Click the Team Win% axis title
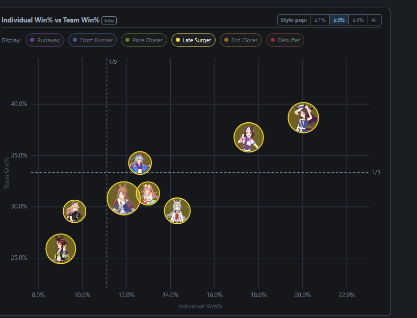Image resolution: width=417 pixels, height=318 pixels. 7,173
